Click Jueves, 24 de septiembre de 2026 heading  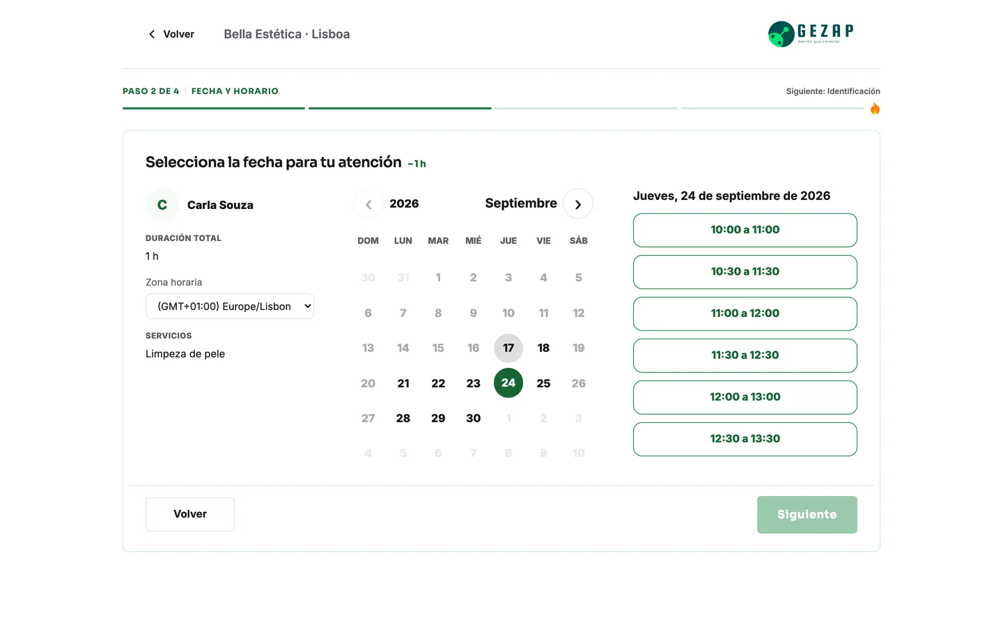point(731,196)
